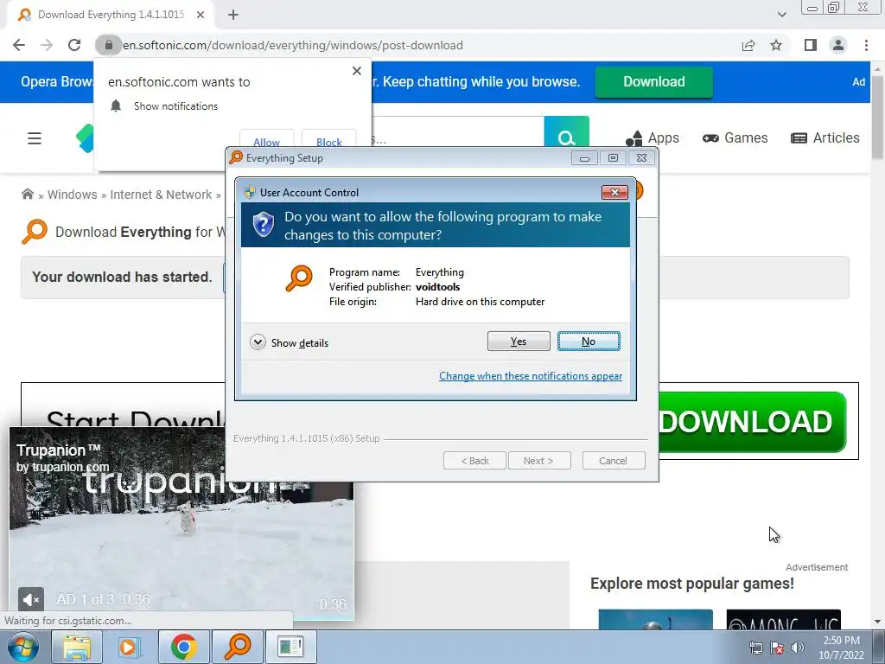Open Games section on Softonic
Screen dimensions: 885x664
(735, 137)
